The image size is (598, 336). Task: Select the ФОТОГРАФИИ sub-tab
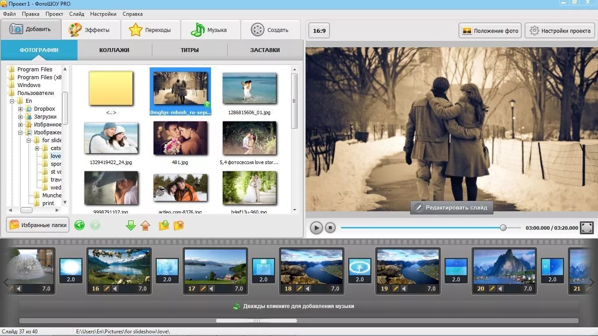pyautogui.click(x=39, y=50)
